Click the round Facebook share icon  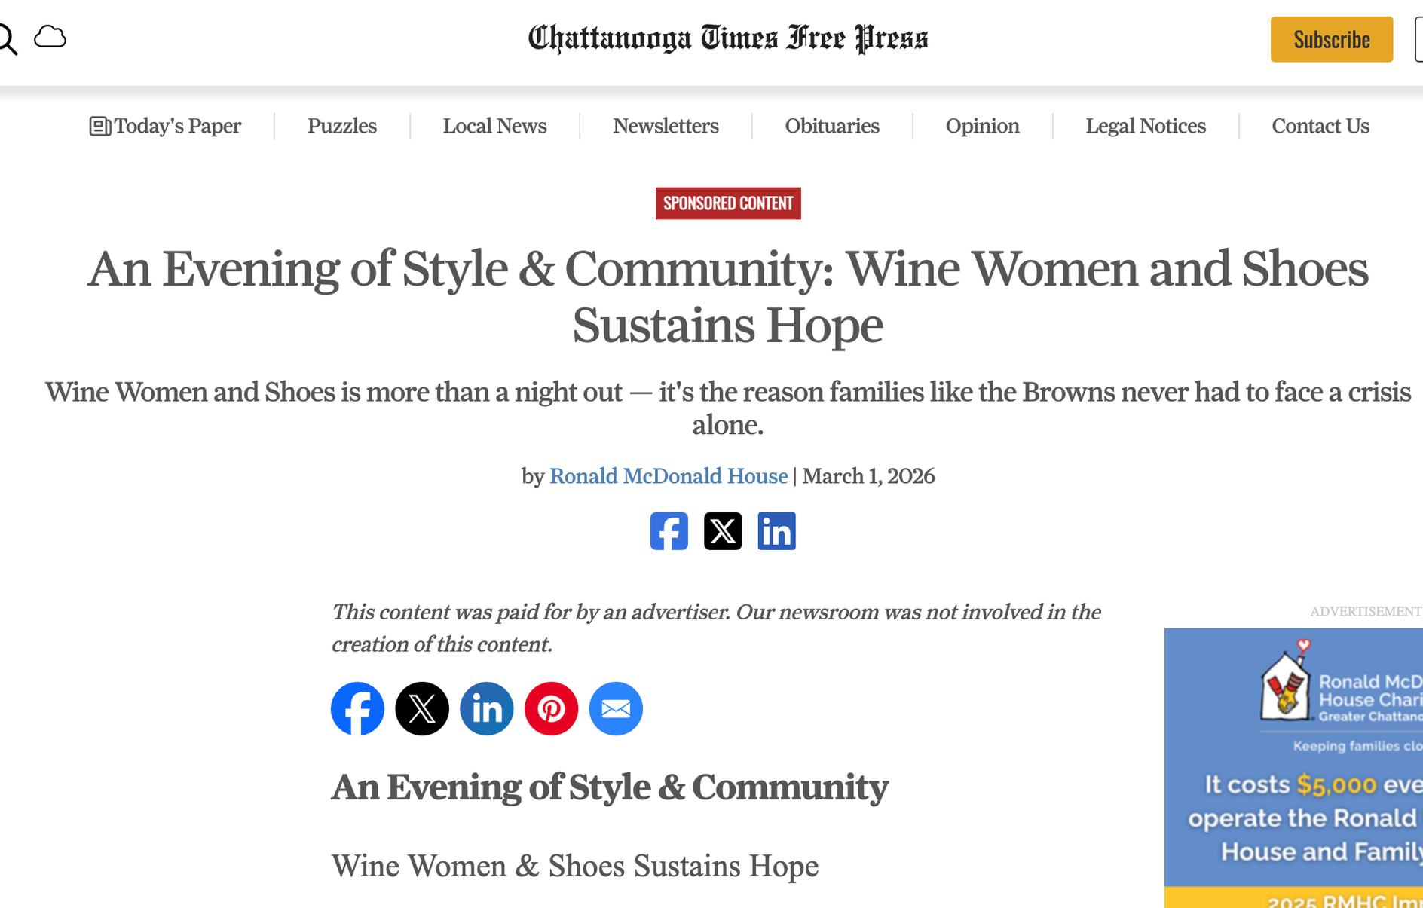pyautogui.click(x=357, y=708)
